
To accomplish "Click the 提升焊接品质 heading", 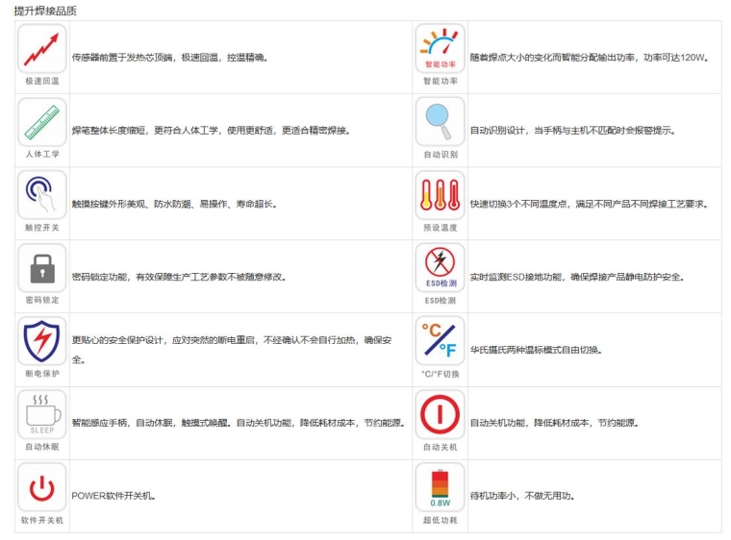I will pos(45,11).
